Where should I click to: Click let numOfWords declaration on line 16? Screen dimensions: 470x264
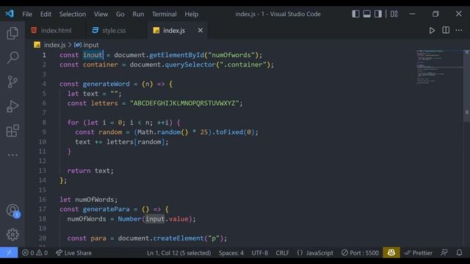pos(89,199)
